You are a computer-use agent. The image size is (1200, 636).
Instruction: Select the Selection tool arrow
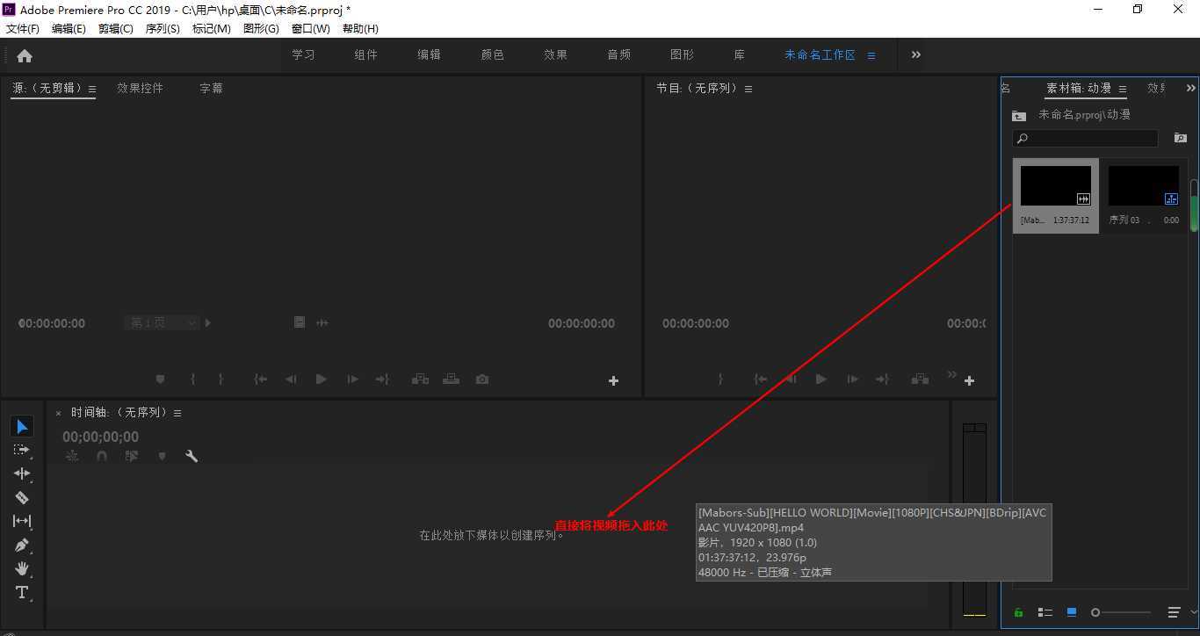pos(22,427)
